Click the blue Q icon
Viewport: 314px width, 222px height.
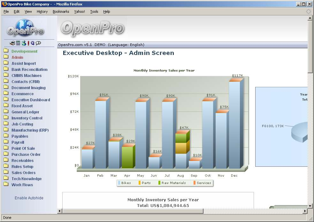33,43
